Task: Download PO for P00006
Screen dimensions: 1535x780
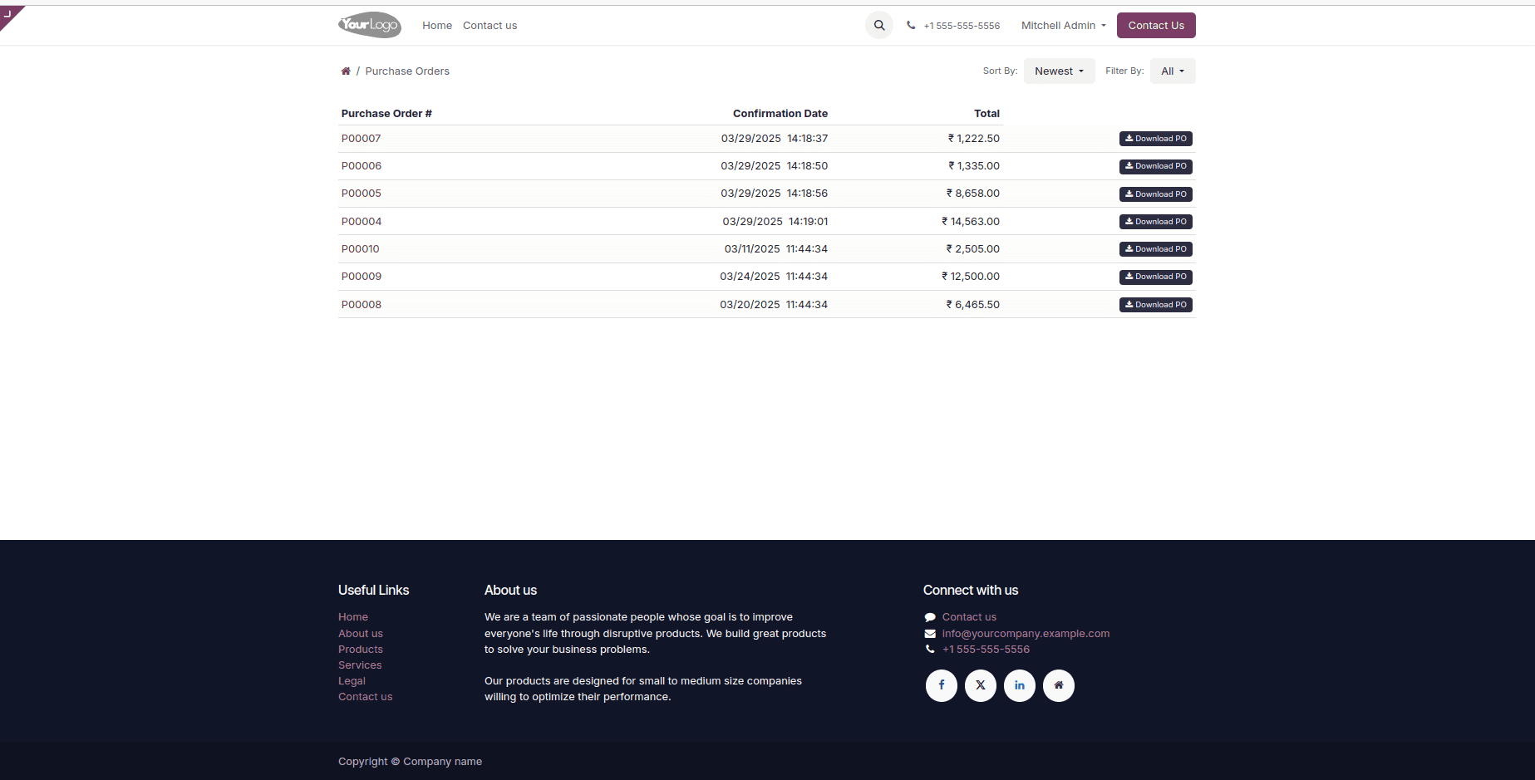Action: point(1156,166)
